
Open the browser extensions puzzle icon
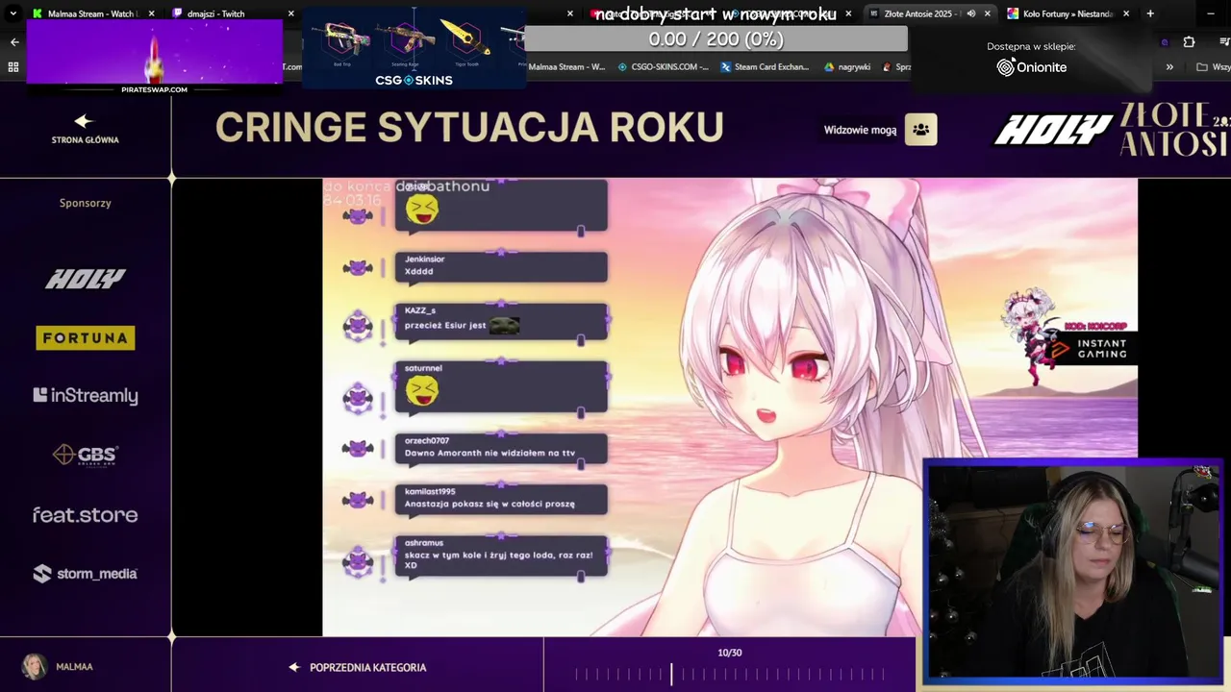pyautogui.click(x=1189, y=42)
